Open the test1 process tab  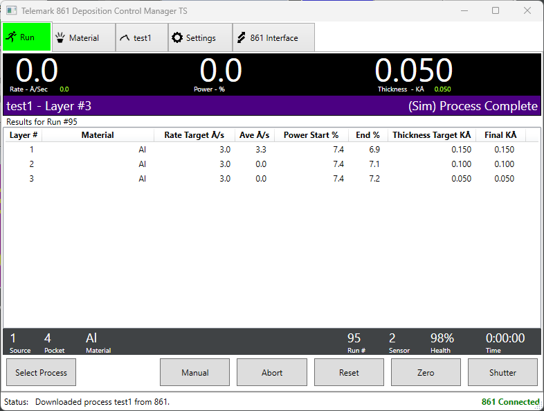coord(142,37)
